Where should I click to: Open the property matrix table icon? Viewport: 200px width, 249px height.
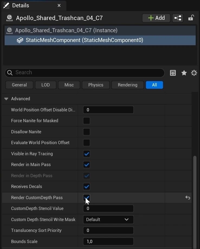coord(173,73)
